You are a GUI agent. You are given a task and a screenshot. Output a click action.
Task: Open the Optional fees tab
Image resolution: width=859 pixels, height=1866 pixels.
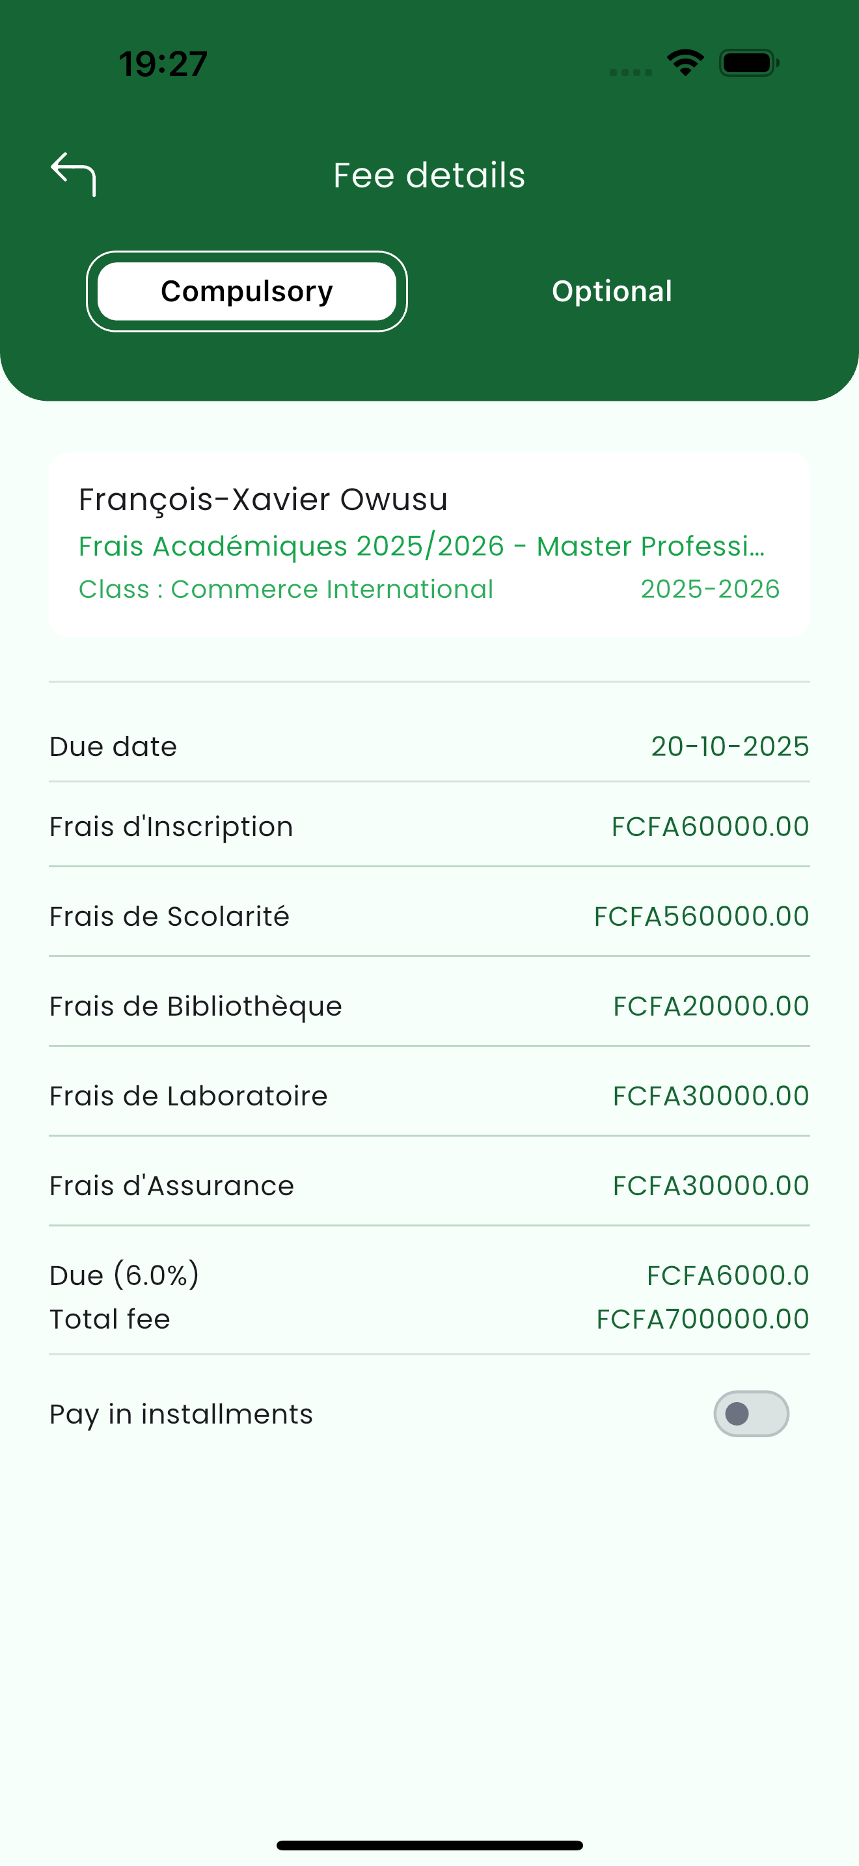612,291
